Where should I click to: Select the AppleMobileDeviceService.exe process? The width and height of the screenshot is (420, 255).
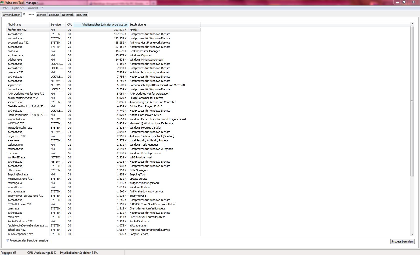103,225
